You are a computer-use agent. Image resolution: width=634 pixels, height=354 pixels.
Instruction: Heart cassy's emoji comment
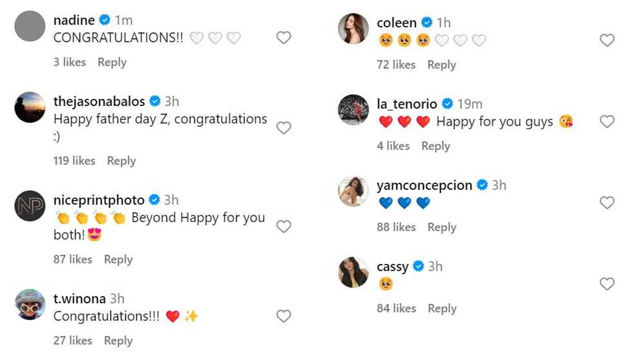tap(607, 284)
